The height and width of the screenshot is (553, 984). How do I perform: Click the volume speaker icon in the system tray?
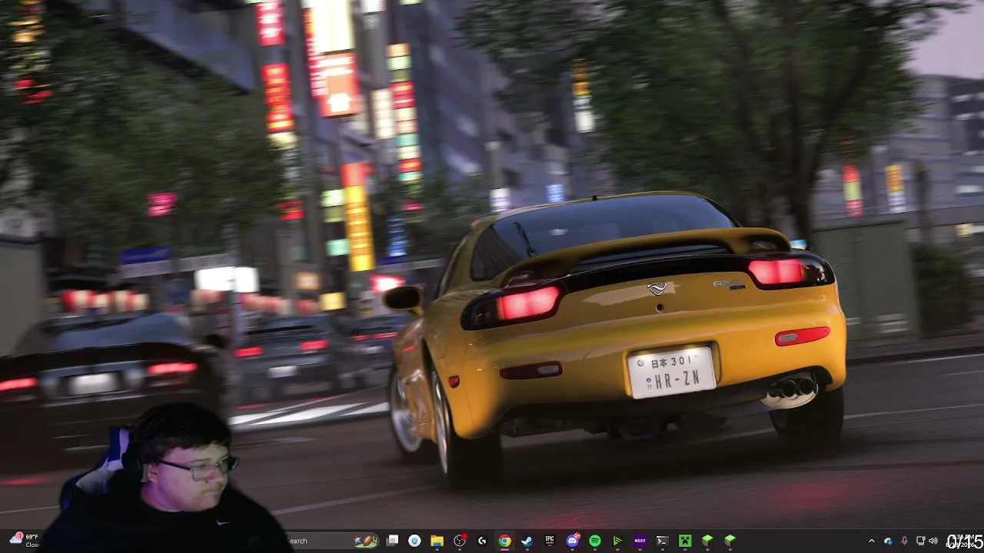933,541
